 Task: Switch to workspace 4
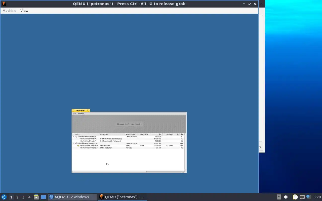point(29,197)
